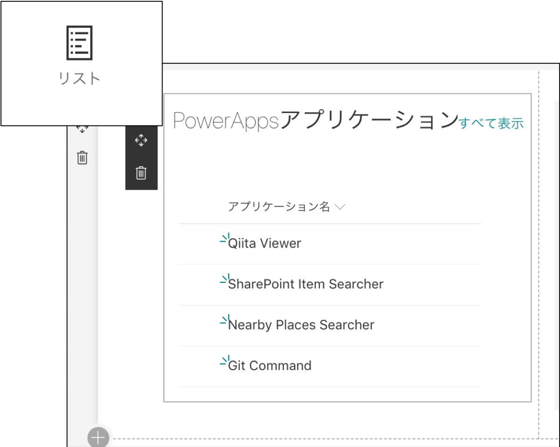Click the PowerAppsアプリケーション list title
Image resolution: width=560 pixels, height=447 pixels.
(316, 120)
